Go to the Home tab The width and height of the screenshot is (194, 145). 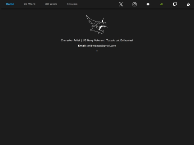coord(10,4)
